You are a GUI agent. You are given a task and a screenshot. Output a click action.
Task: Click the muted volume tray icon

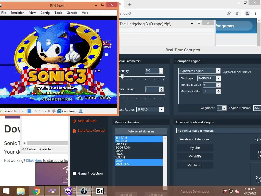pyautogui.click(x=237, y=191)
